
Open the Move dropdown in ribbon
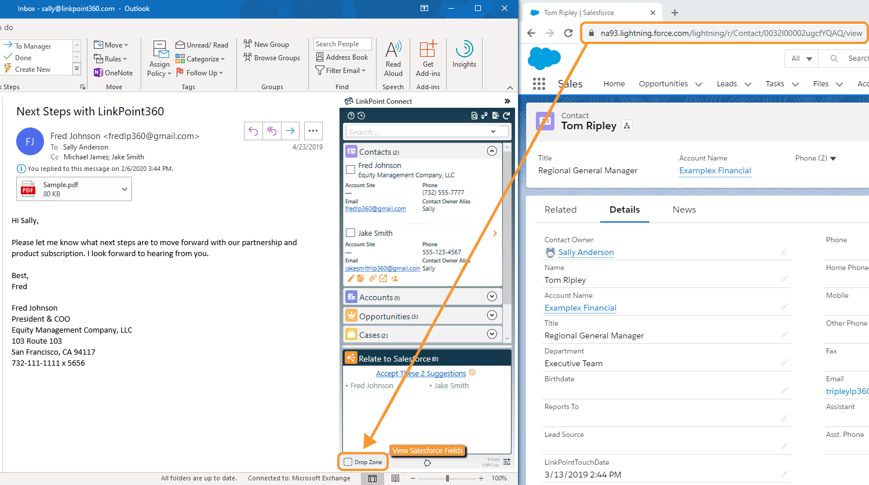tap(111, 45)
